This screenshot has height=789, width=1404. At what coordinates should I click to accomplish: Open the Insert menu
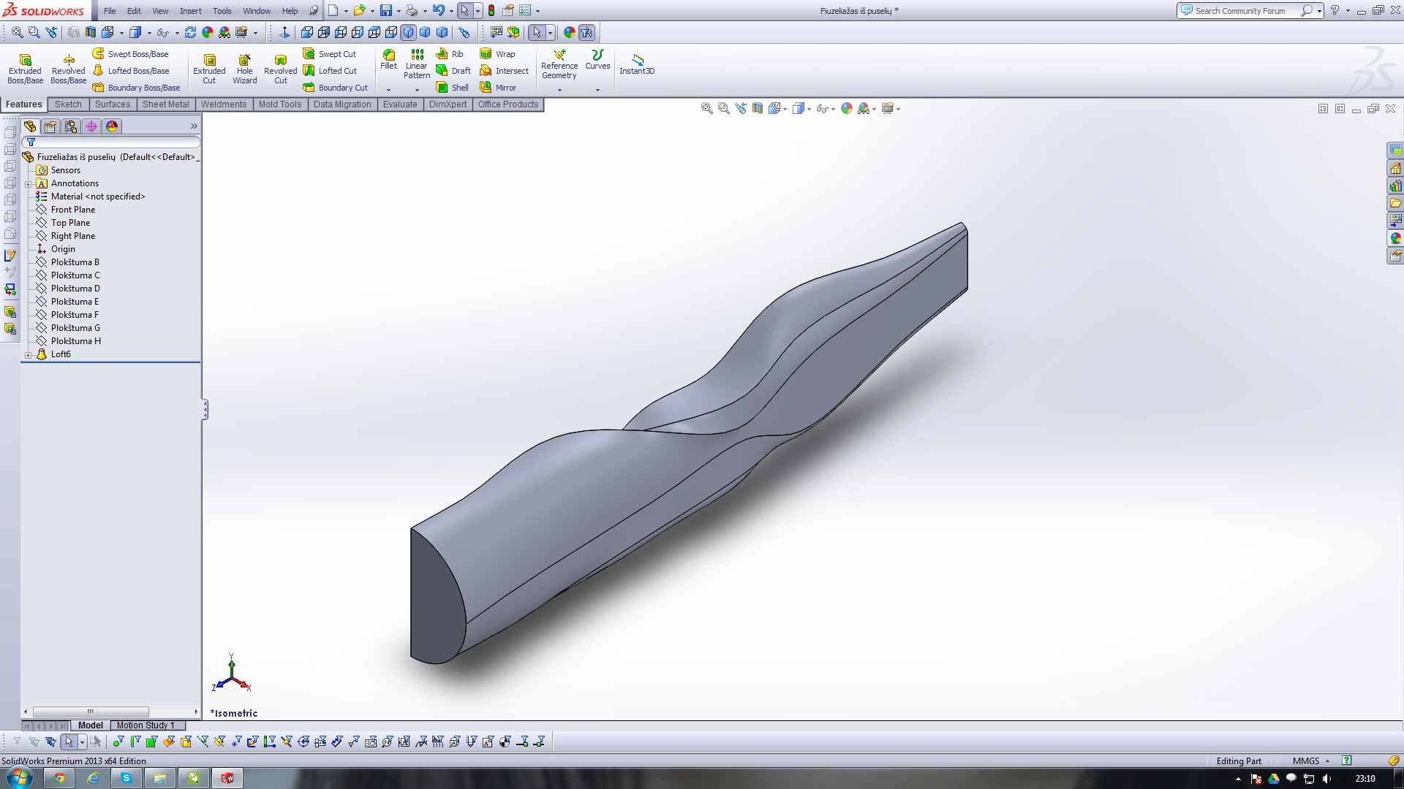click(190, 11)
